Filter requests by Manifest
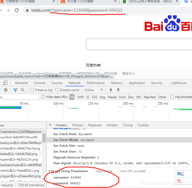Image resolution: width=192 pixels, height=188 pixels. [150, 97]
